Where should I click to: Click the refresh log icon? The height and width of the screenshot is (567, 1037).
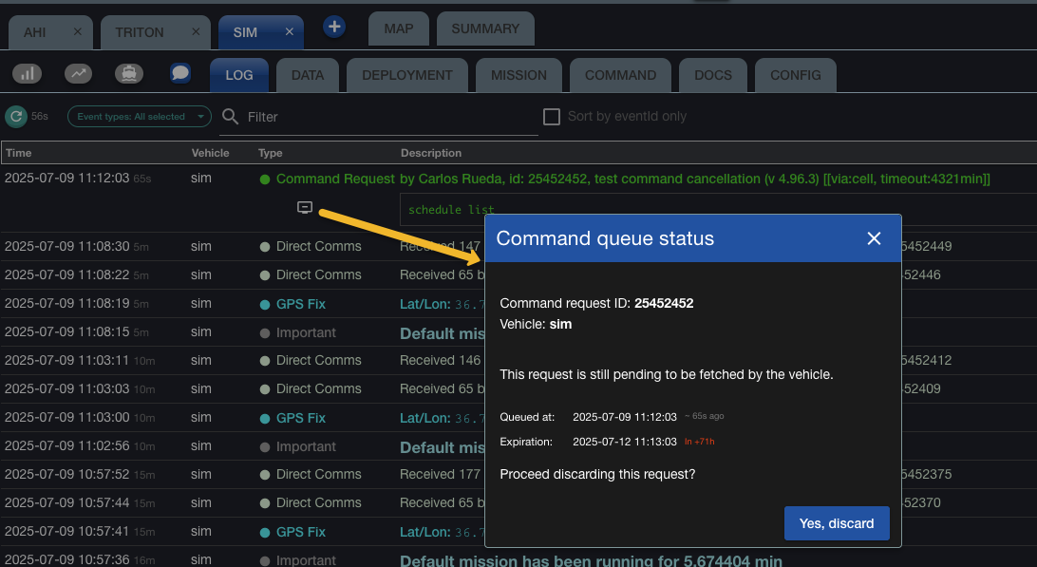[16, 117]
